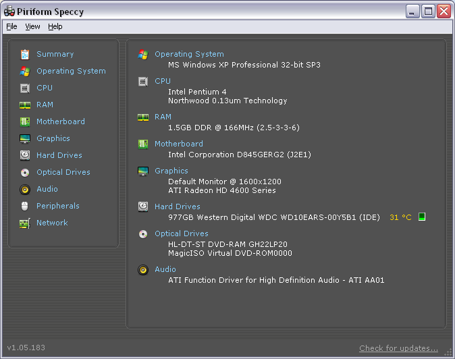Click the Windows flag icon in summary panel
Image resolution: width=455 pixels, height=359 pixels.
143,54
